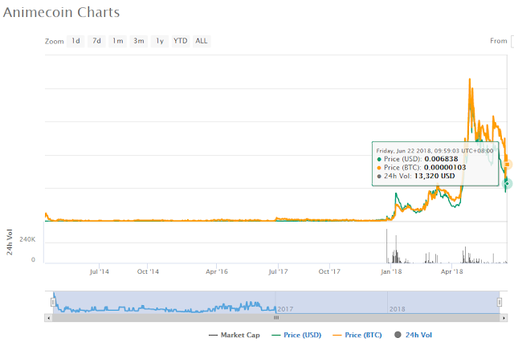Click the tooltip date Friday, Jun 22 2018
The width and height of the screenshot is (514, 342).
click(x=404, y=151)
